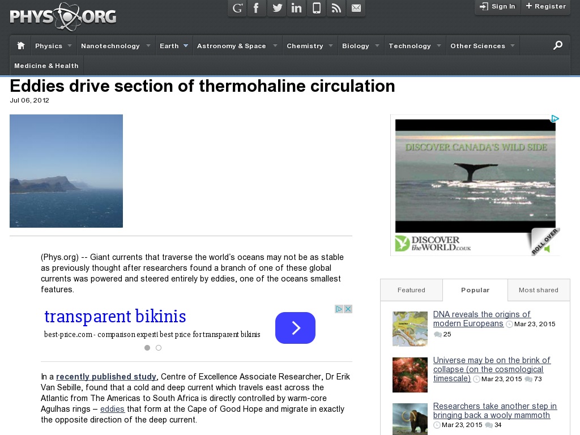Expand the Earth category dropdown

tap(186, 45)
